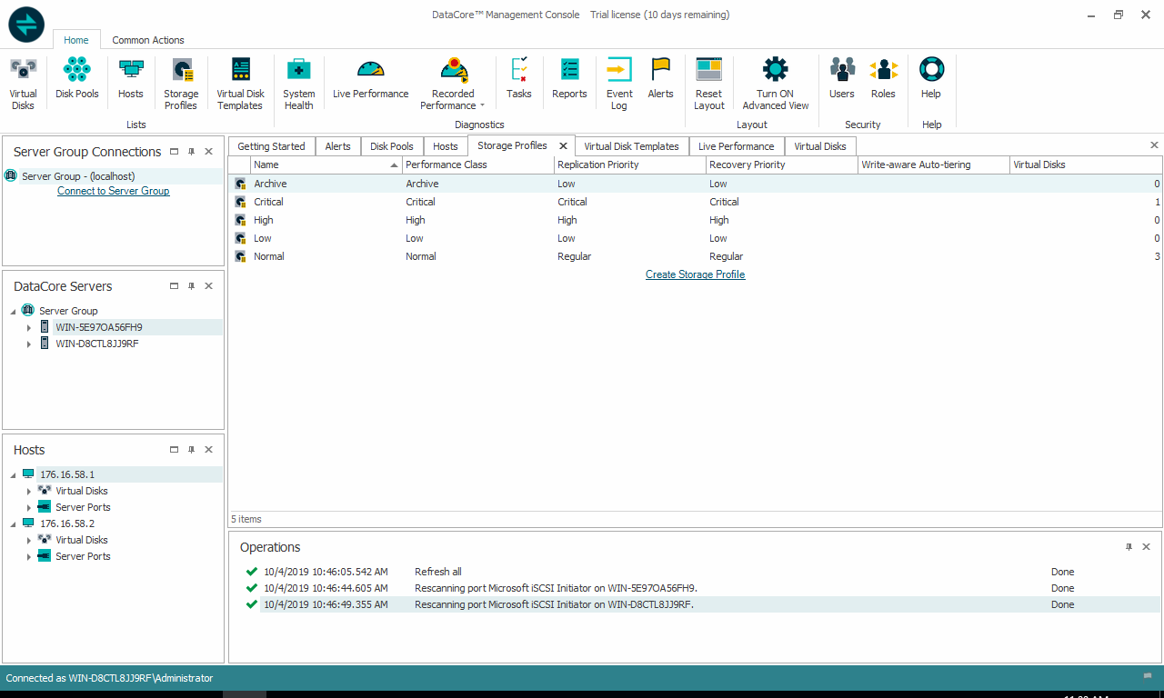Click the Hosts ribbon icon

click(131, 78)
